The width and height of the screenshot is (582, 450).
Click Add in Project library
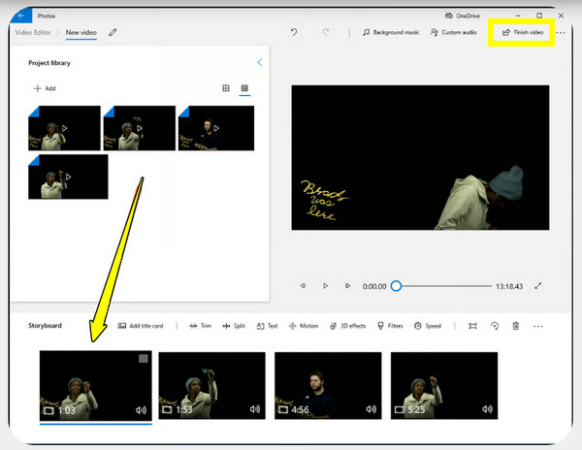[45, 88]
